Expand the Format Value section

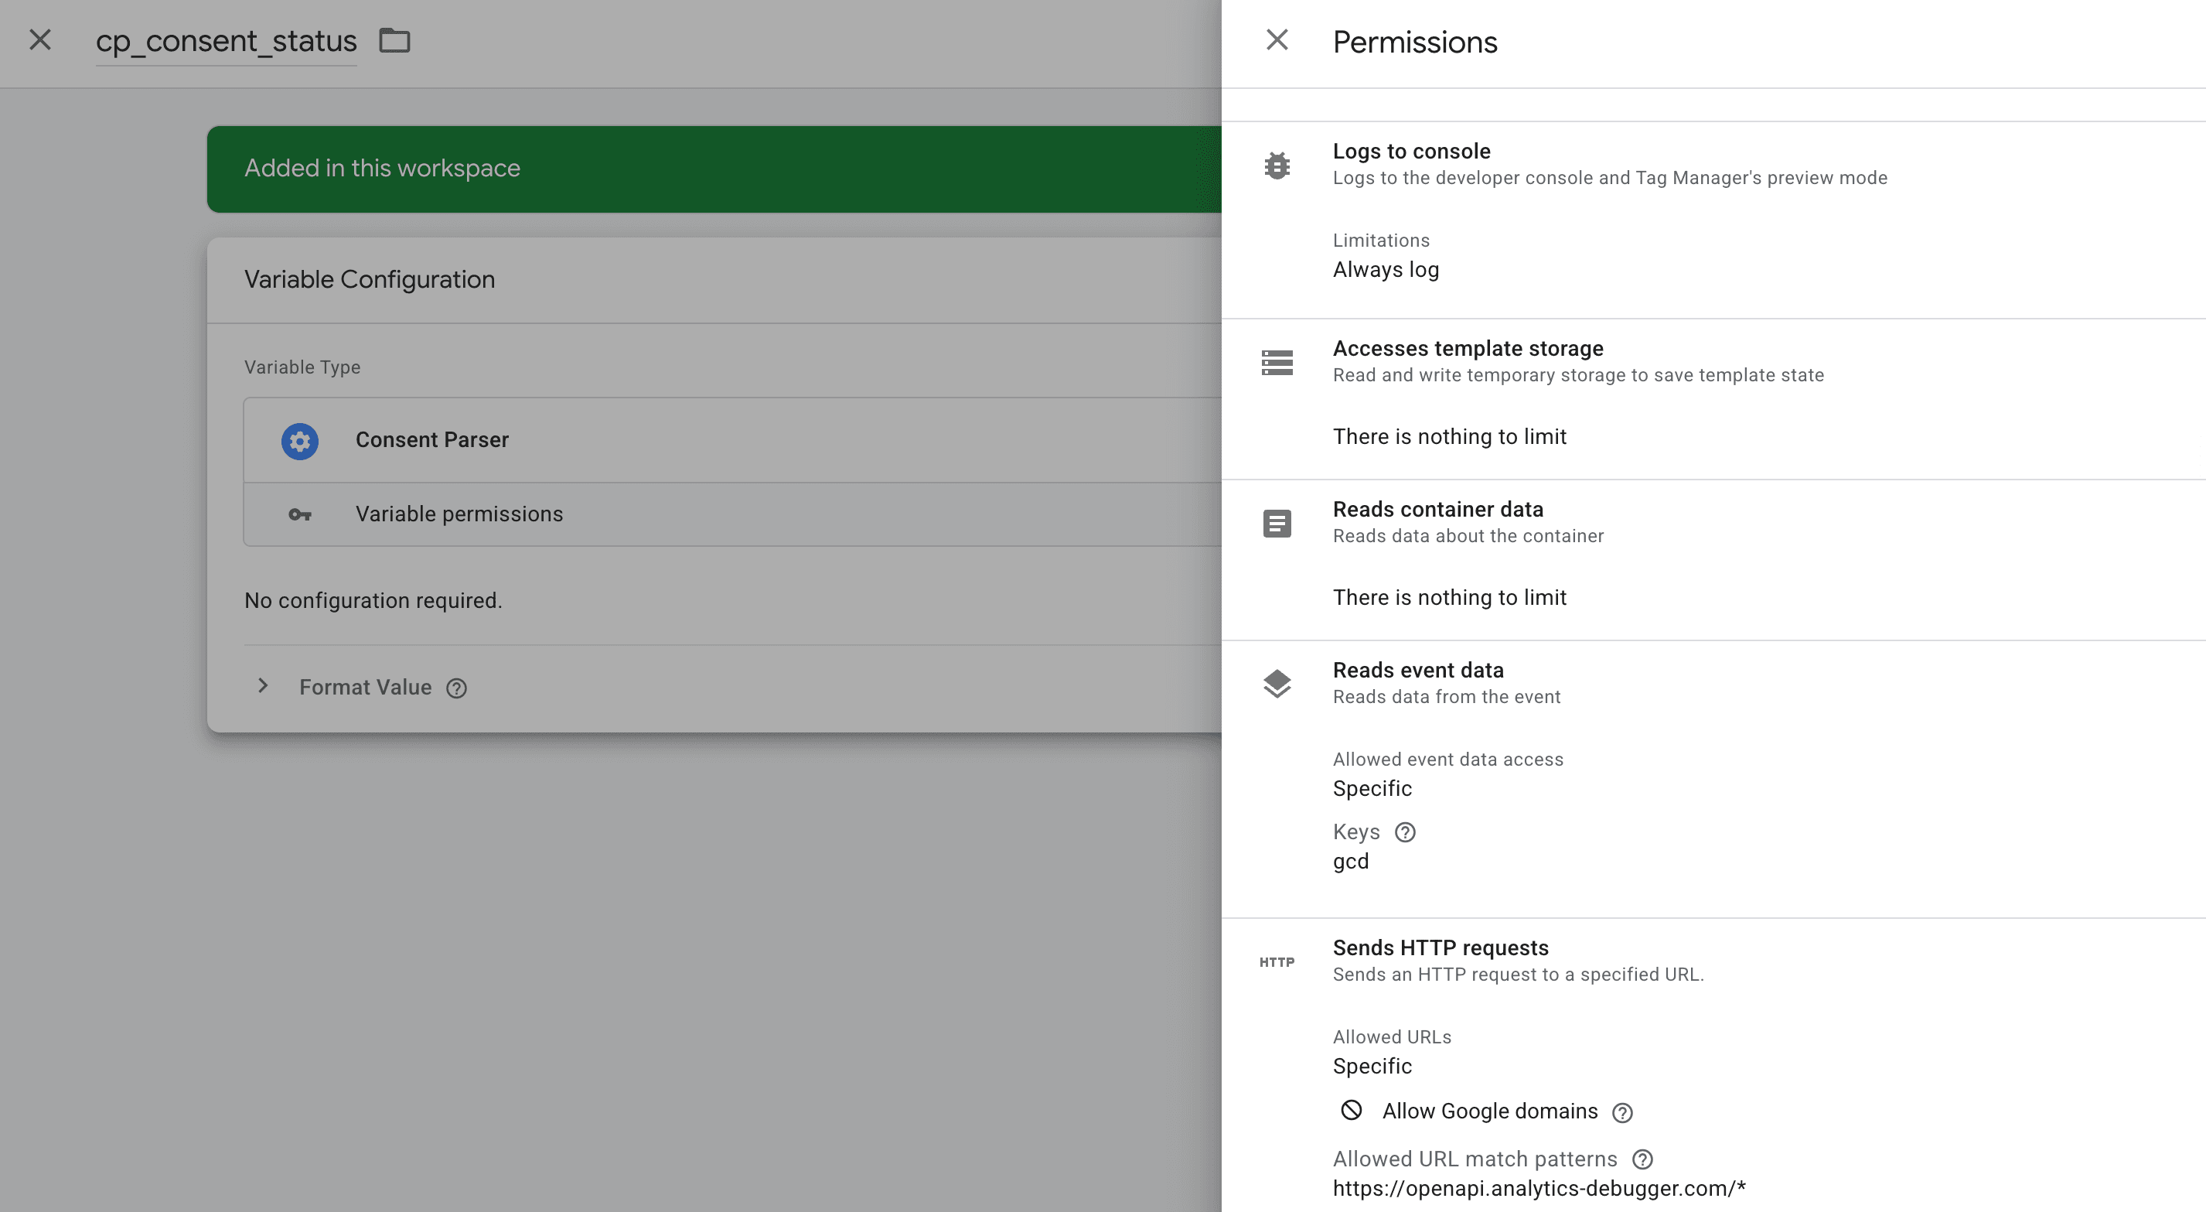(262, 686)
